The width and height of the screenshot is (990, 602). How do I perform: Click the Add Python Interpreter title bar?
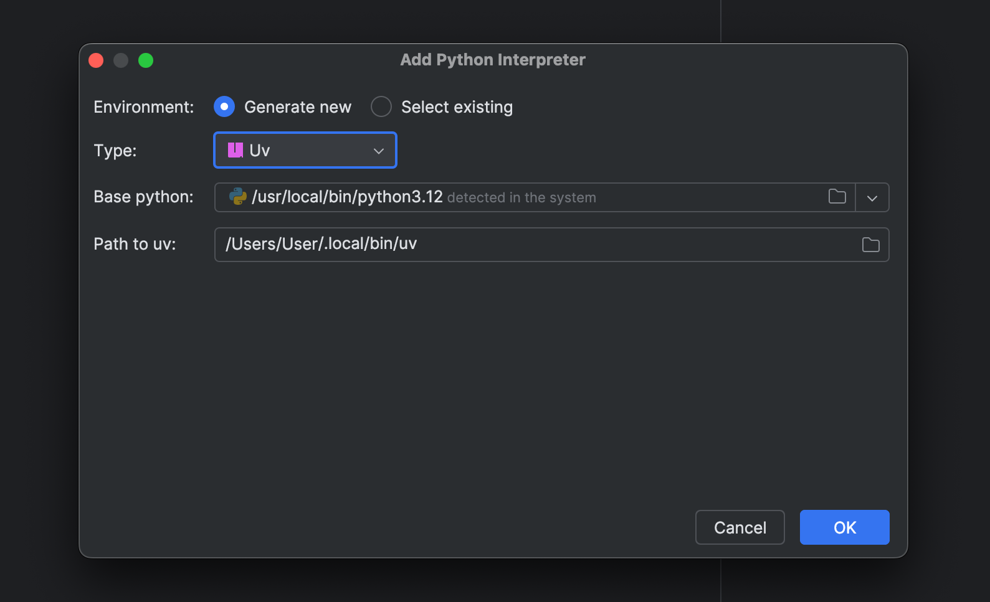(492, 60)
